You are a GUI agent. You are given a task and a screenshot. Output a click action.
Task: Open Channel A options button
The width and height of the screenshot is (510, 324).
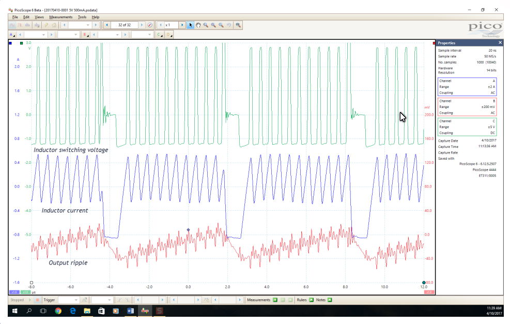pyautogui.click(x=12, y=35)
